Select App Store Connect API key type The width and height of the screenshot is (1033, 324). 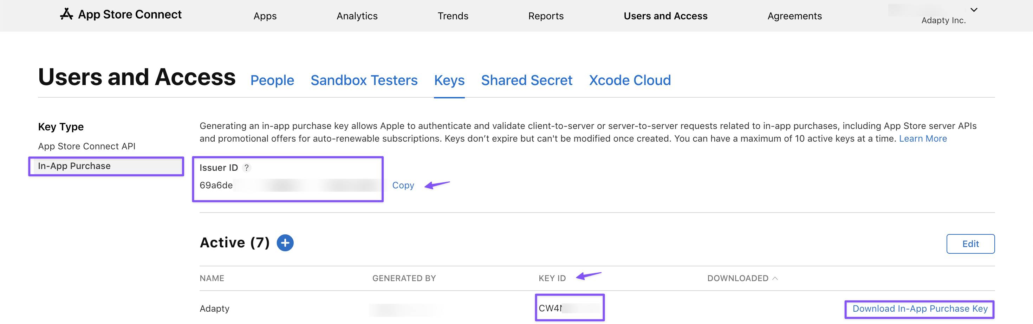coord(87,146)
